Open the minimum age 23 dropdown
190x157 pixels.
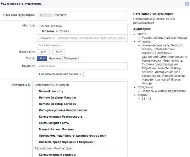[43, 52]
